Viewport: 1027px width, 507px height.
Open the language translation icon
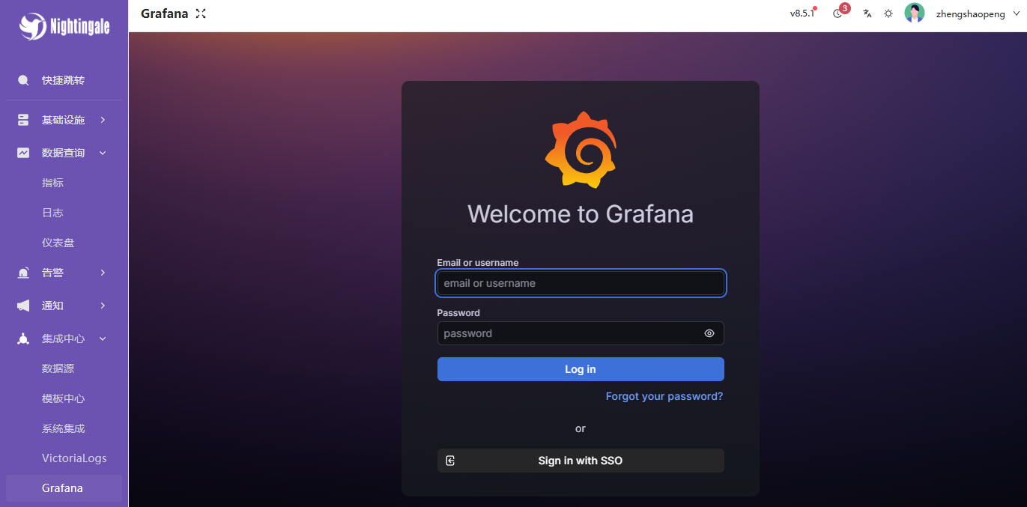point(867,13)
